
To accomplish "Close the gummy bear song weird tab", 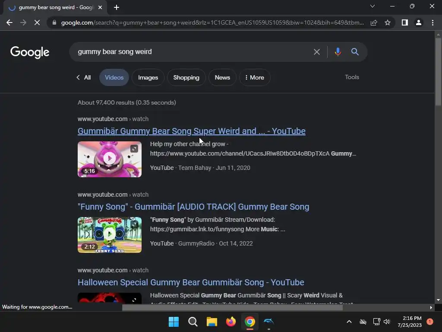I will point(100,8).
